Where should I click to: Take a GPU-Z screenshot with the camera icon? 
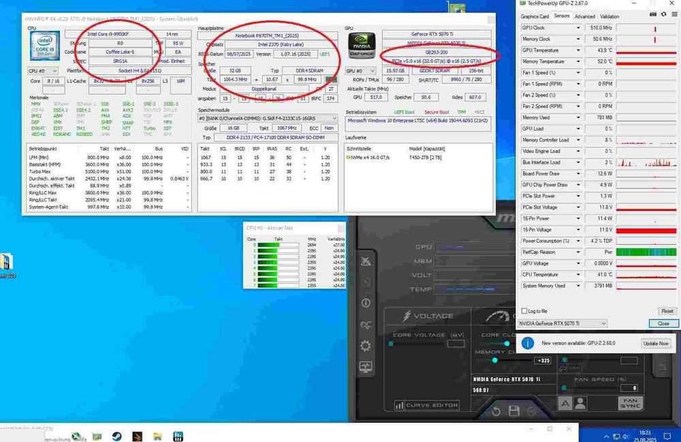pyautogui.click(x=653, y=15)
